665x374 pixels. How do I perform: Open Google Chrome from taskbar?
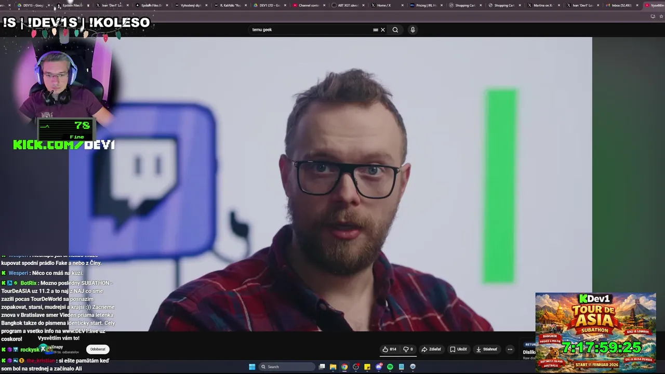[344, 367]
